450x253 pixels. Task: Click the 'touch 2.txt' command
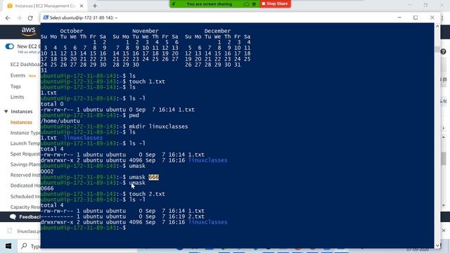coord(147,194)
